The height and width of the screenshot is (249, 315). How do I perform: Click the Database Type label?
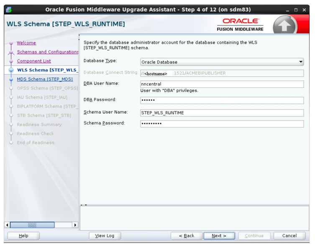coord(100,61)
